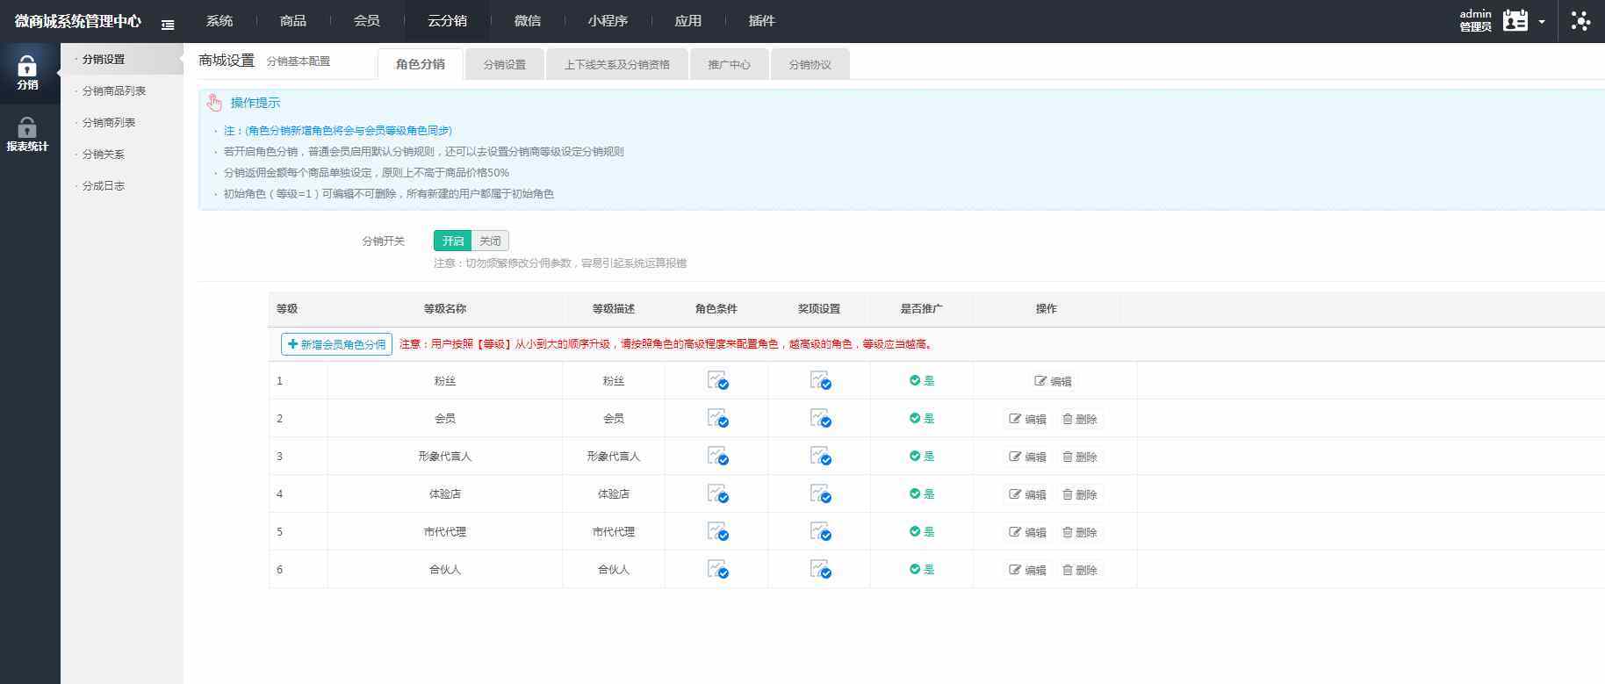Image resolution: width=1605 pixels, height=684 pixels.
Task: Open 奖项设置 icon for 合伙人 row
Action: pos(820,569)
